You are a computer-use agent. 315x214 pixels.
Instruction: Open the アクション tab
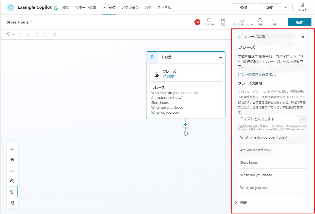pos(130,7)
